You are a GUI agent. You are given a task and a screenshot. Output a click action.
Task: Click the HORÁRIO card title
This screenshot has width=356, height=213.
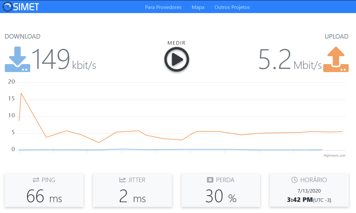(314, 180)
